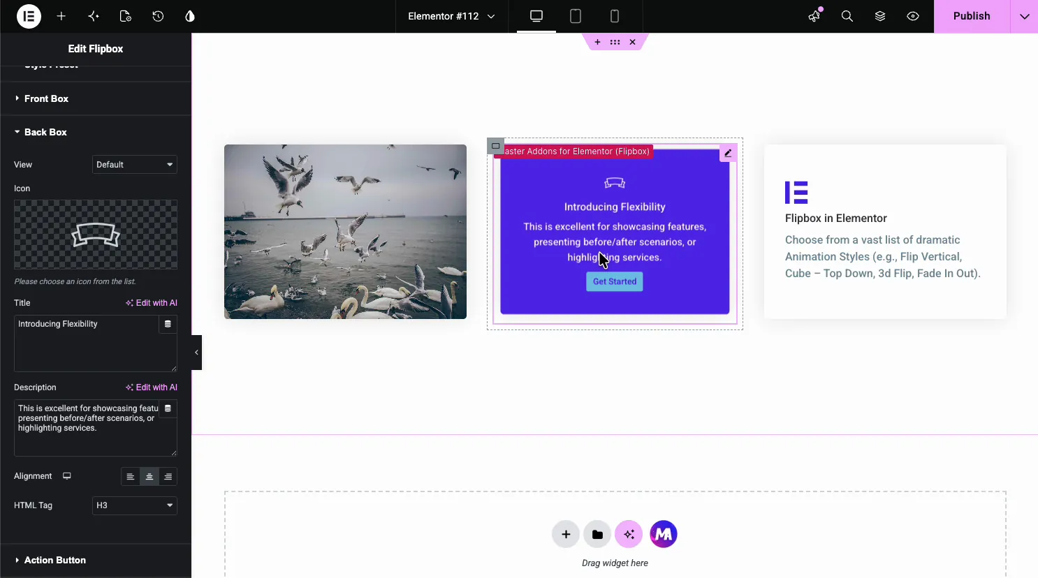
Task: Open the What's New notifications icon
Action: [x=814, y=16]
